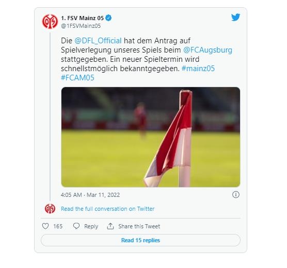Click the Read 15 replies button

pos(140,240)
